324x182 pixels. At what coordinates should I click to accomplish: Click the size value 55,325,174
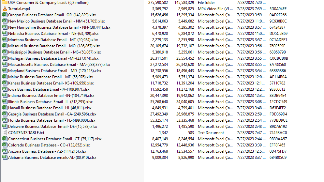coord(159,120)
